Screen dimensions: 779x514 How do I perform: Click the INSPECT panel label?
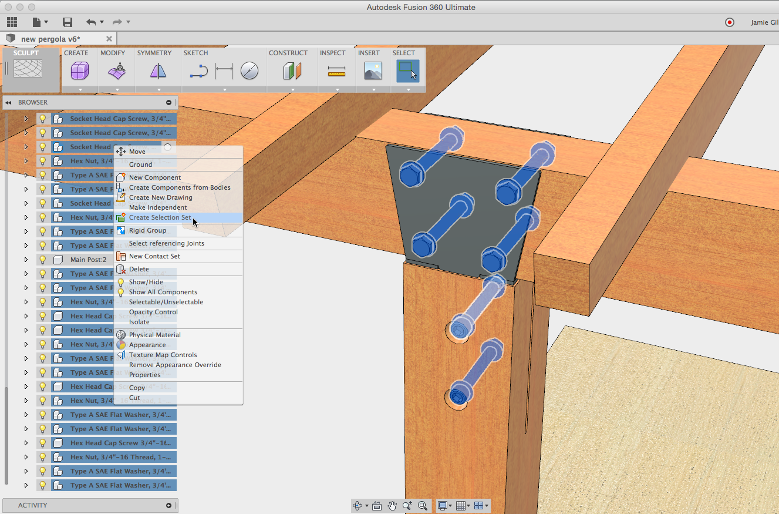pyautogui.click(x=333, y=53)
